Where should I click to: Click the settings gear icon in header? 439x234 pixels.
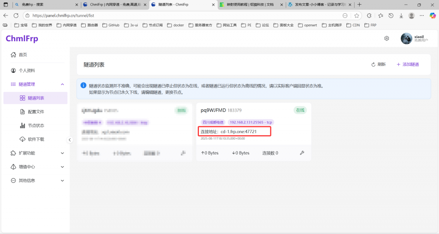[386, 39]
